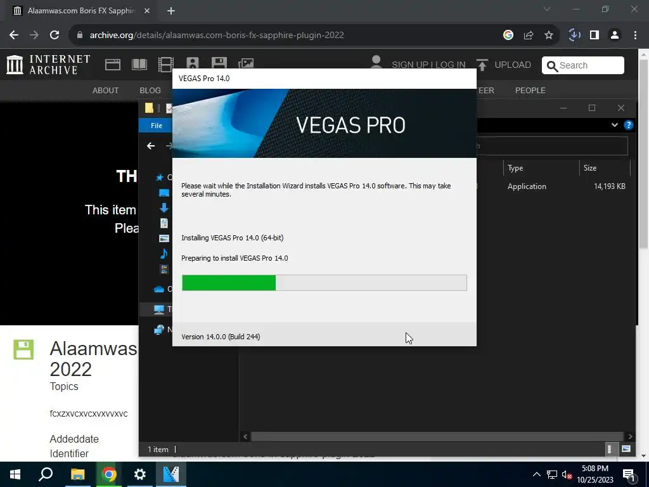Click the browser page vertical scrollbar

tap(644, 154)
